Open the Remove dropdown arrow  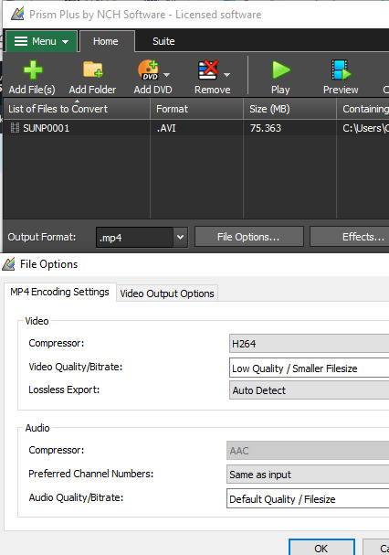[x=227, y=75]
